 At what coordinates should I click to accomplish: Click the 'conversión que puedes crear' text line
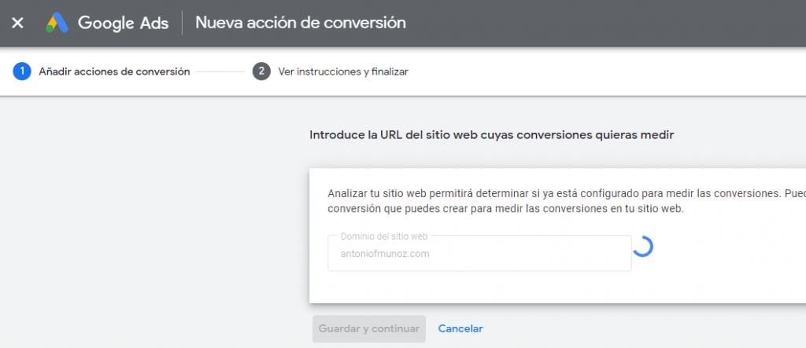tap(506, 210)
